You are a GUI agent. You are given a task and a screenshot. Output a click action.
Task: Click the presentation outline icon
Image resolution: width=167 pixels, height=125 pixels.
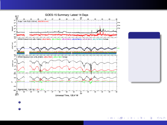click(151, 118)
